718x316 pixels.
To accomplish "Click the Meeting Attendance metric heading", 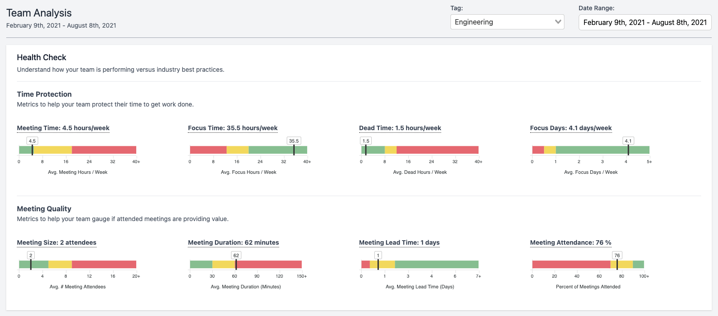I will tap(570, 242).
